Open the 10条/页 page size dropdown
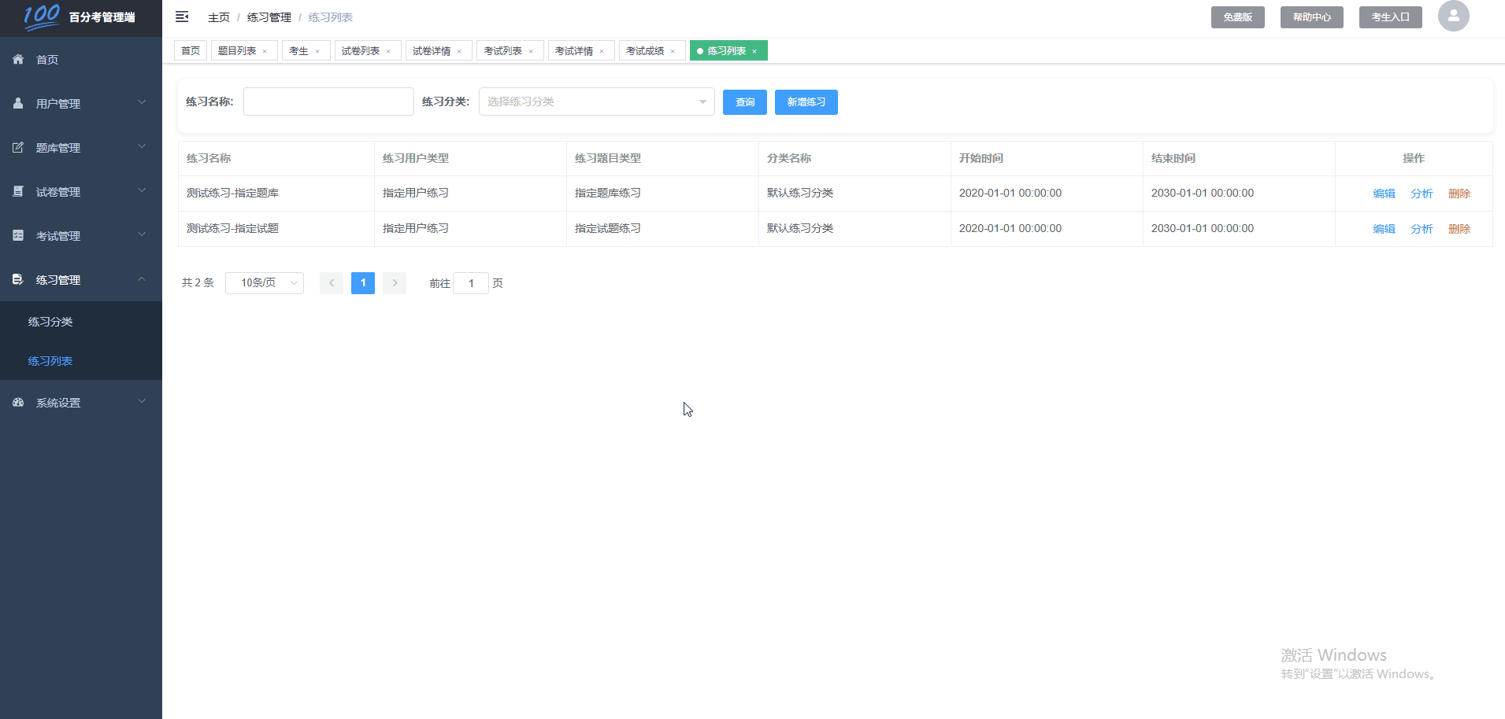The height and width of the screenshot is (719, 1505). pyautogui.click(x=264, y=282)
